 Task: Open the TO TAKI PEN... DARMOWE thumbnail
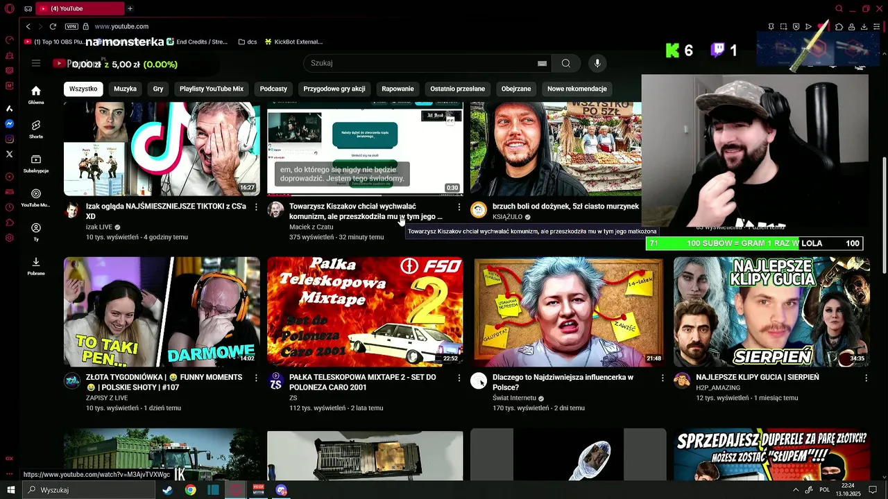coord(162,312)
